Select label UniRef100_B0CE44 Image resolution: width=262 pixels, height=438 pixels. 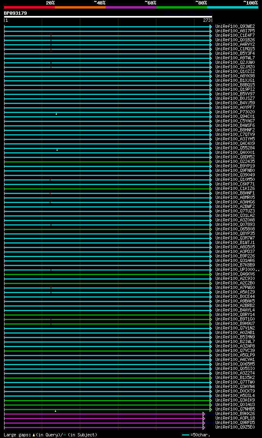(x=235, y=297)
